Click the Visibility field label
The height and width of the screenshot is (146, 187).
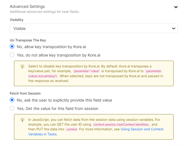(x=17, y=20)
